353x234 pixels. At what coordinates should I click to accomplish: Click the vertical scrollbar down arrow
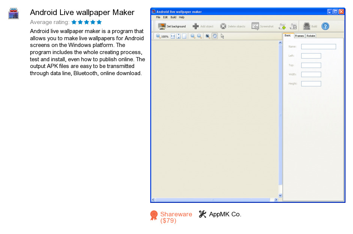[x=280, y=195]
